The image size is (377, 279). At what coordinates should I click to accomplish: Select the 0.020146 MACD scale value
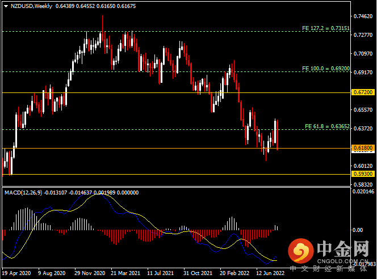pyautogui.click(x=363, y=192)
